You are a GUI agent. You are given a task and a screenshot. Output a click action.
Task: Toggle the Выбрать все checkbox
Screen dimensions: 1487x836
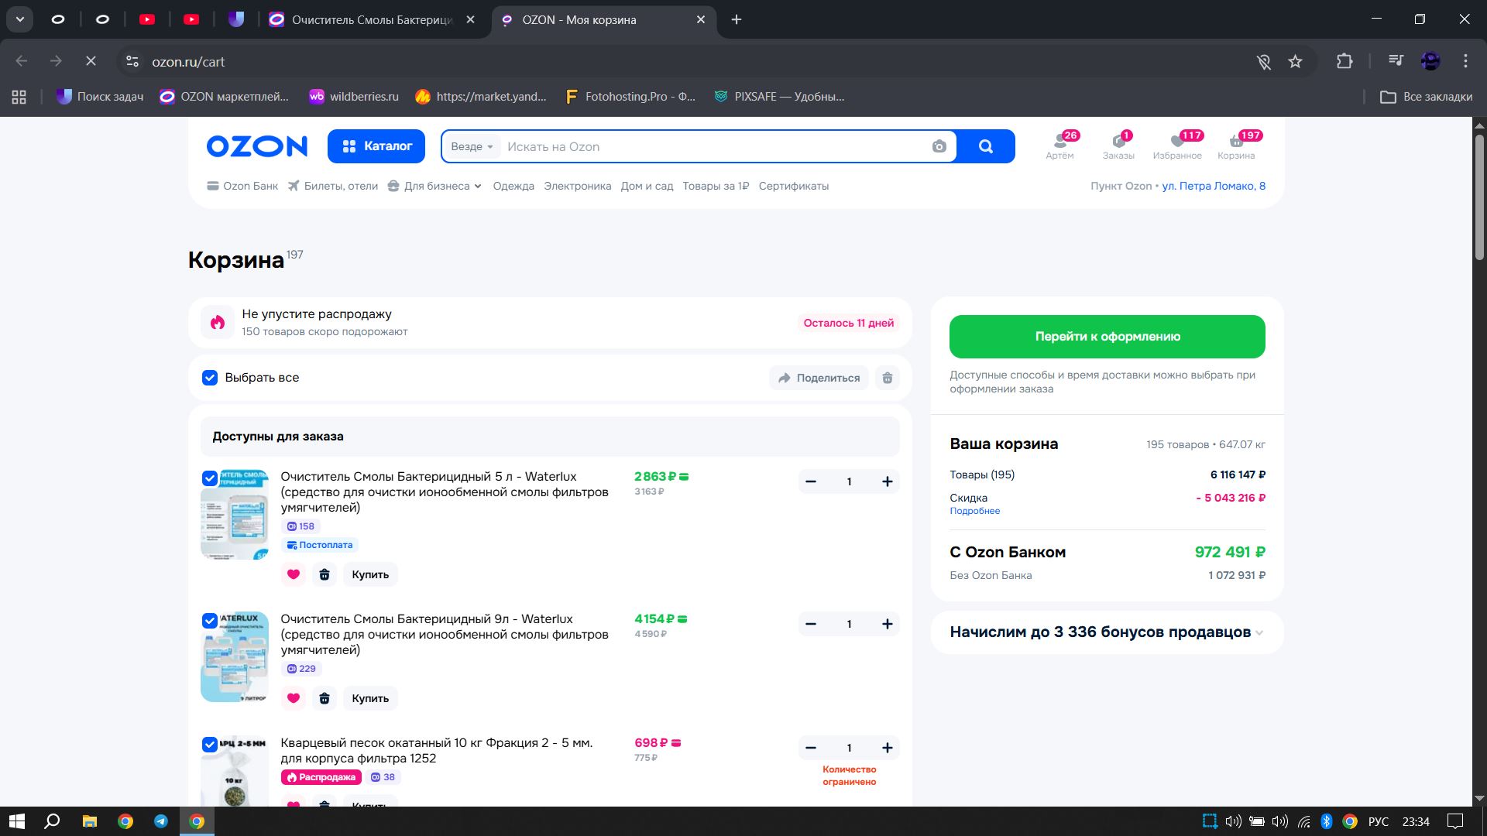click(210, 378)
